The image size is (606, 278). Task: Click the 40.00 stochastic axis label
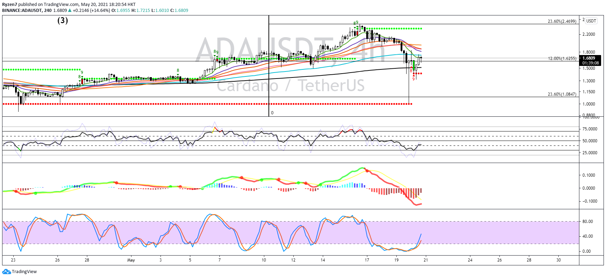coord(587,236)
